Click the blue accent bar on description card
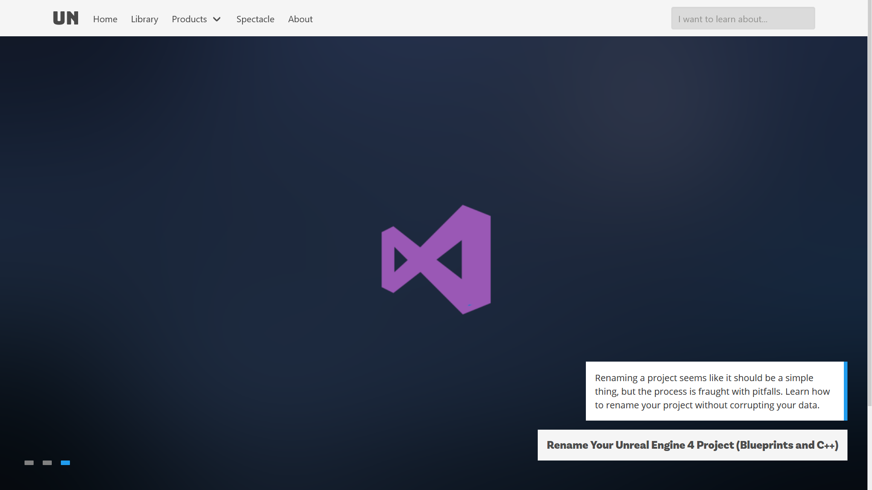 tap(845, 391)
